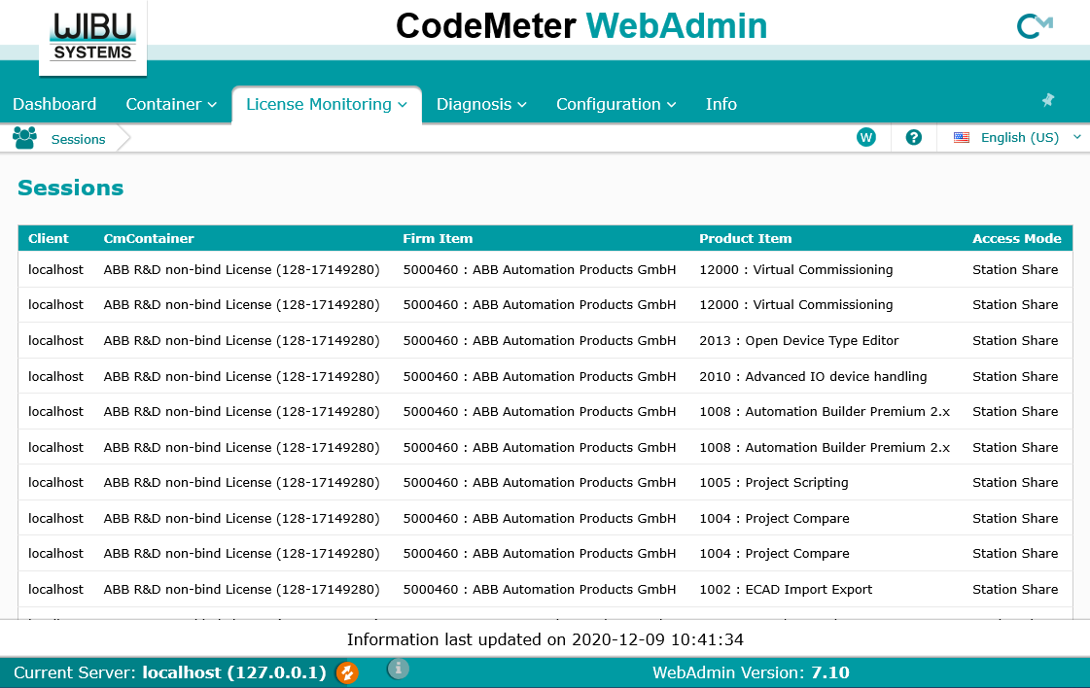
Task: Expand the Container dropdown chevron
Action: 212,105
